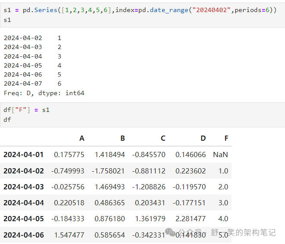This screenshot has width=285, height=244.
Task: Click the 1.418494 cell in column B
Action: click(x=110, y=154)
